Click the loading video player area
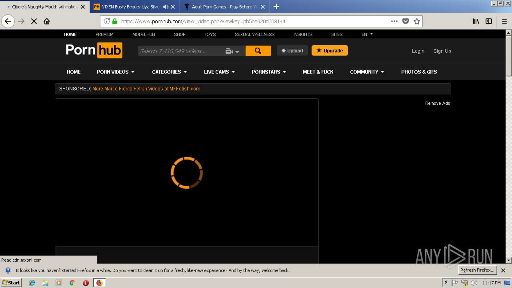Screen dimensions: 512x288 [187, 172]
